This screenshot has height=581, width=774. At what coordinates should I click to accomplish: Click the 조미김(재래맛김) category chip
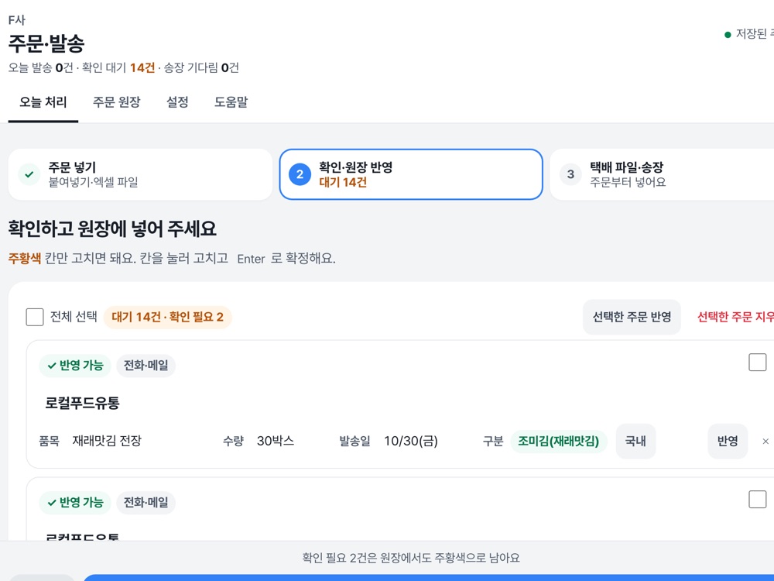[x=558, y=442]
